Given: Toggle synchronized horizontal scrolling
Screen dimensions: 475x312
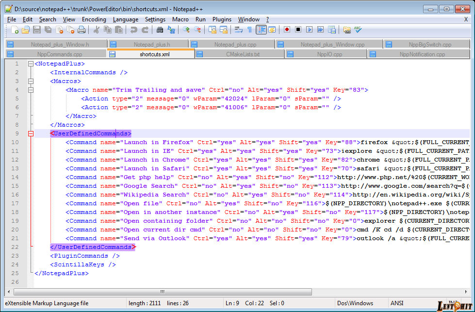Looking at the screenshot, I should point(224,30).
